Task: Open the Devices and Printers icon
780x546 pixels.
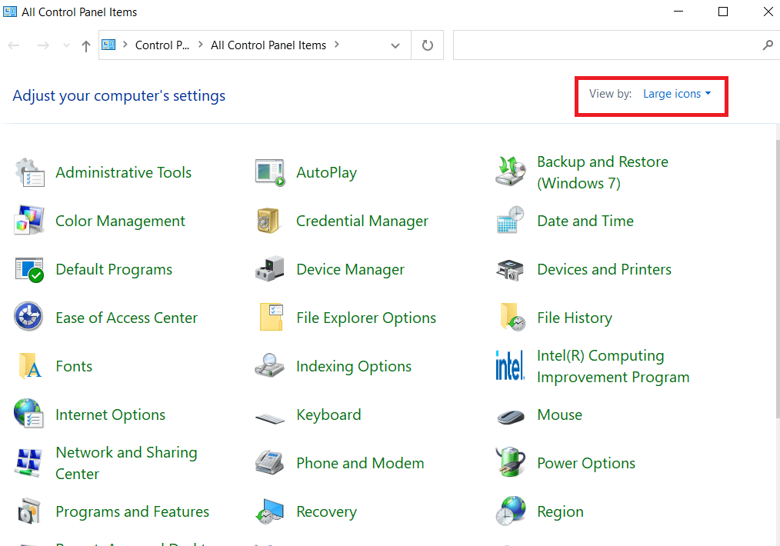Action: 510,269
